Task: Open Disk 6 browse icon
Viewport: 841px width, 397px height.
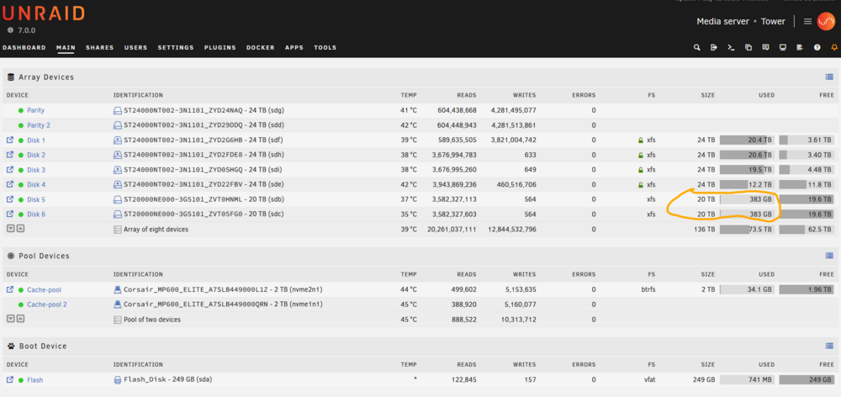Action: coord(9,214)
